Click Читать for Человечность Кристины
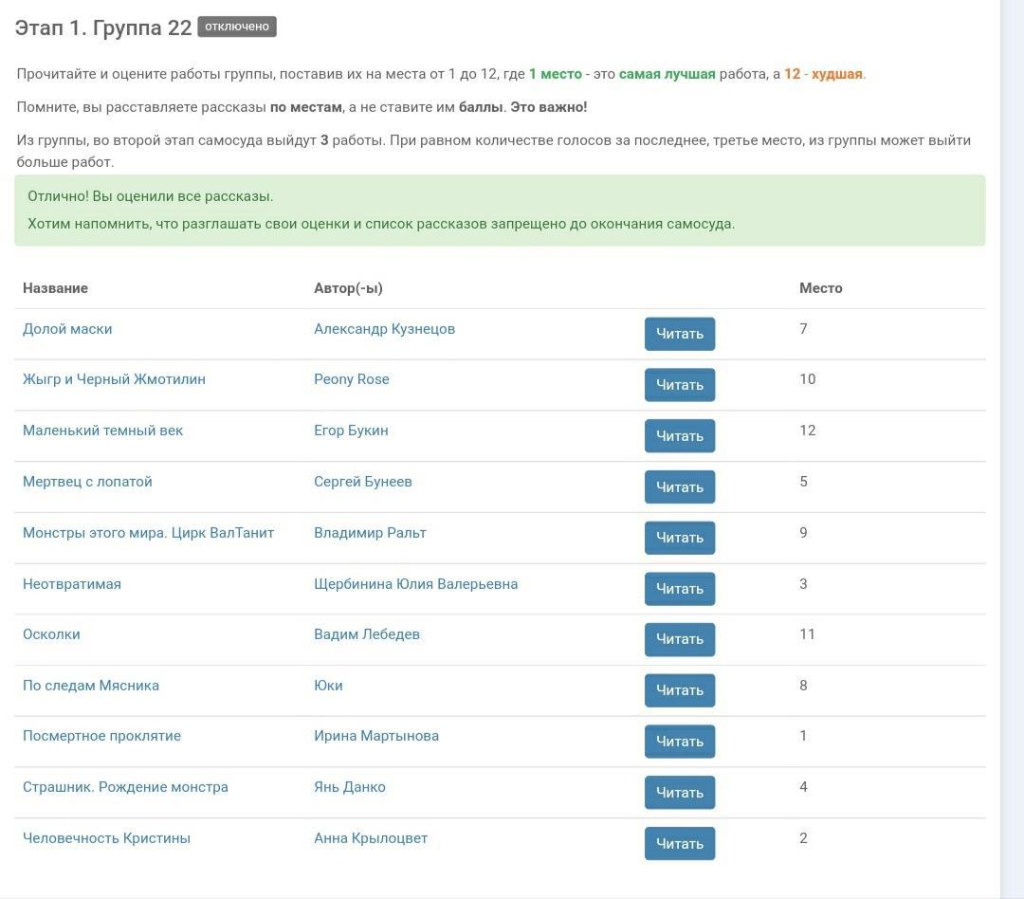 [679, 844]
